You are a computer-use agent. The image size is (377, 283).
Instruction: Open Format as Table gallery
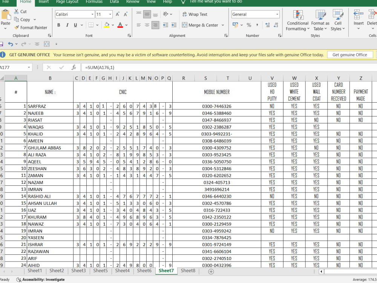tap(320, 20)
